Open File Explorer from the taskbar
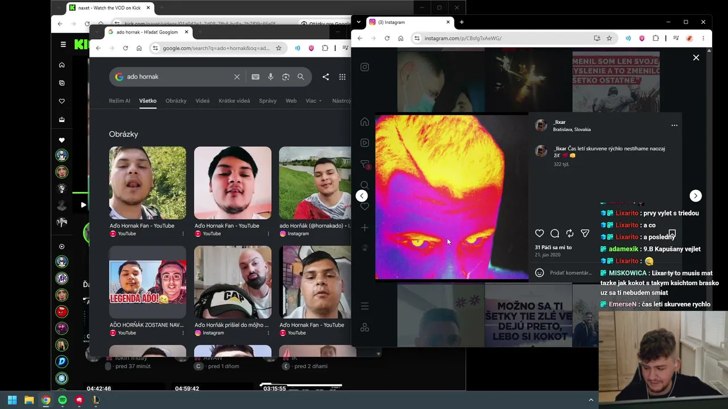Screen dimensions: 728x409 29,400
